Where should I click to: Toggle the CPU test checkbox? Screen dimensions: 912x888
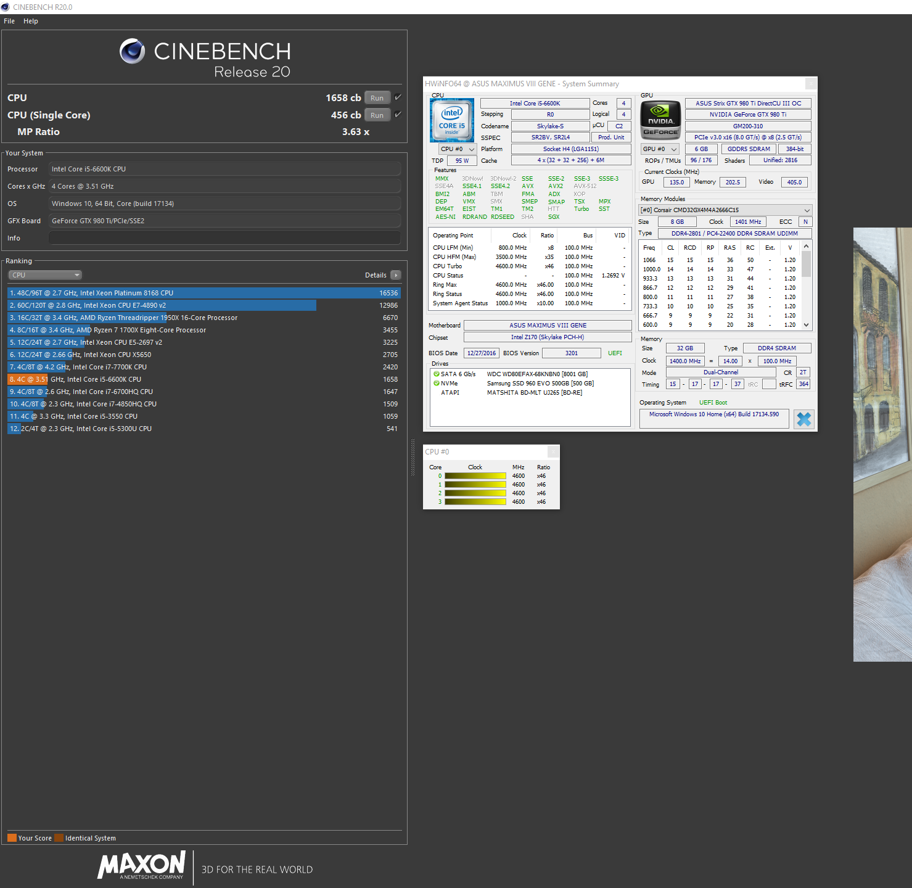click(x=398, y=97)
